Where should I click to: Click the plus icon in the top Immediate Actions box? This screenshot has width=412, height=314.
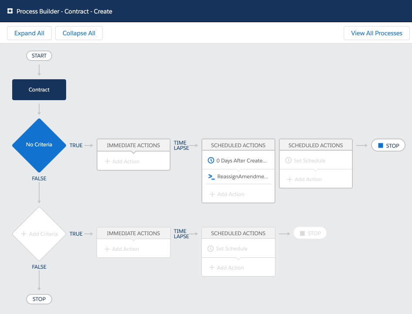107,161
